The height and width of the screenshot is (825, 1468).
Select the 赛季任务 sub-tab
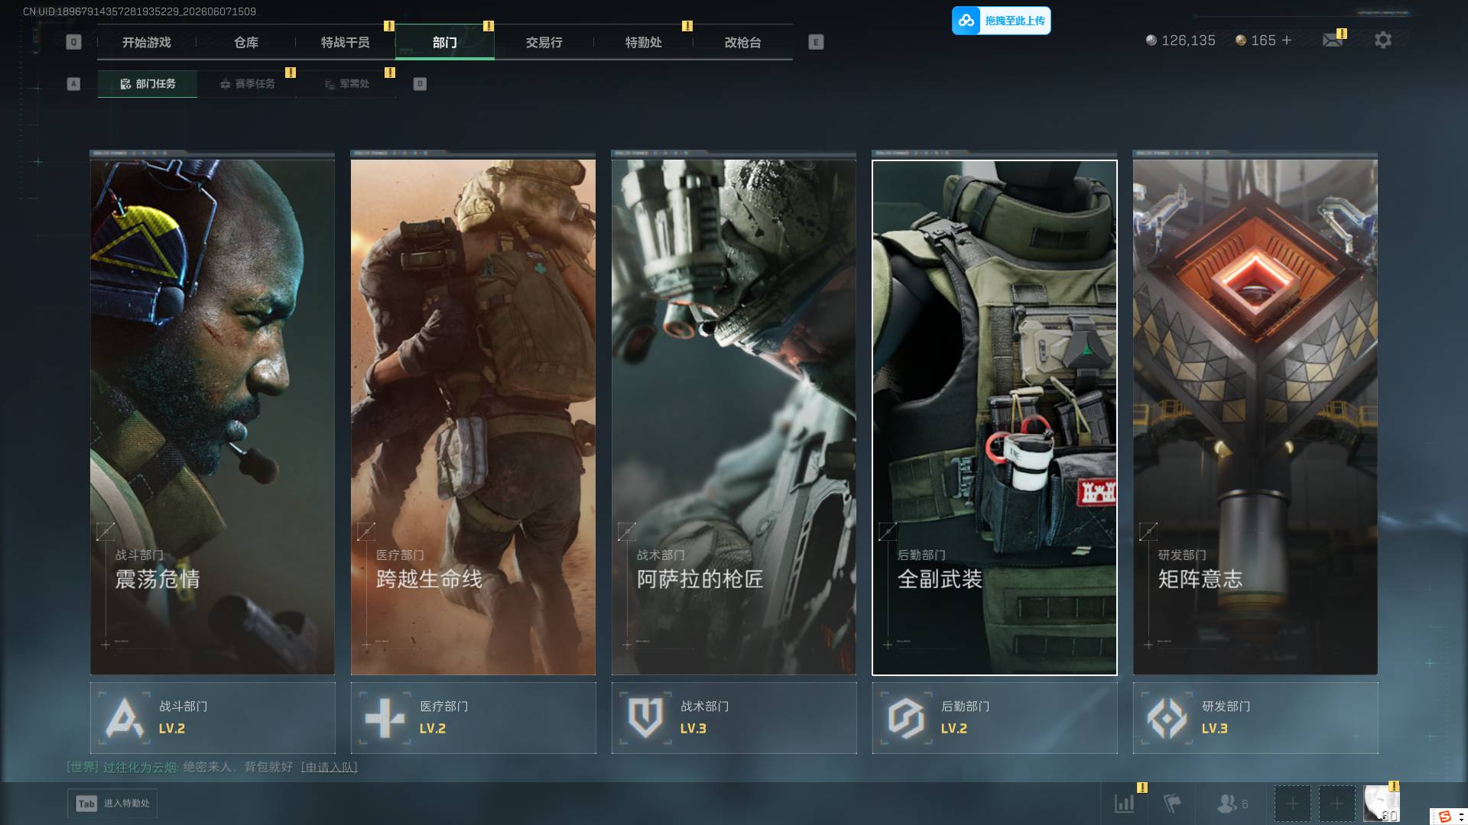(x=247, y=84)
